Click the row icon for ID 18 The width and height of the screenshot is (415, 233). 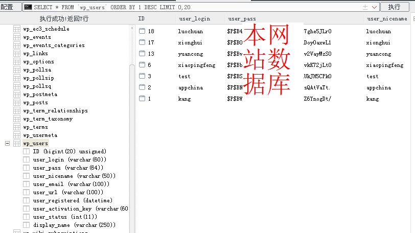point(142,31)
